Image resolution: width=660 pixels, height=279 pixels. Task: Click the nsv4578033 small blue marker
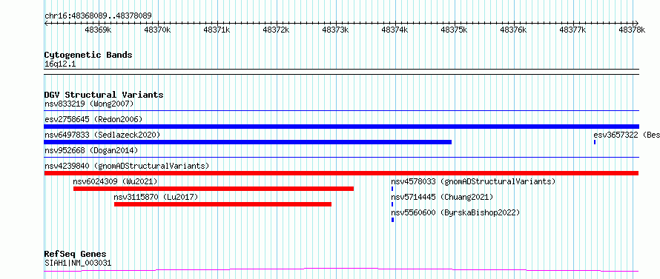click(392, 189)
